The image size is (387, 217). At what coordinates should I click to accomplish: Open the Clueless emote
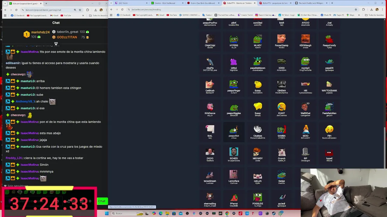(x=258, y=132)
